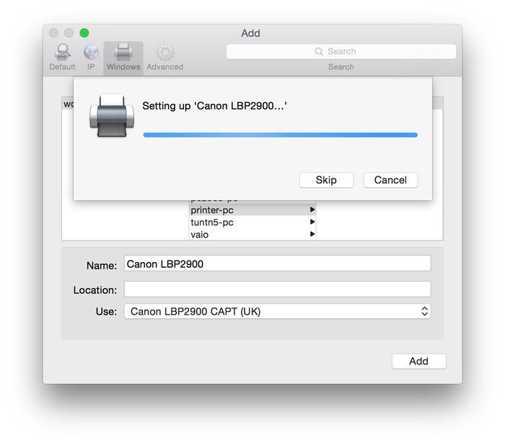Click the green zoom window button
Screen dimensions: 505x445
pyautogui.click(x=84, y=33)
